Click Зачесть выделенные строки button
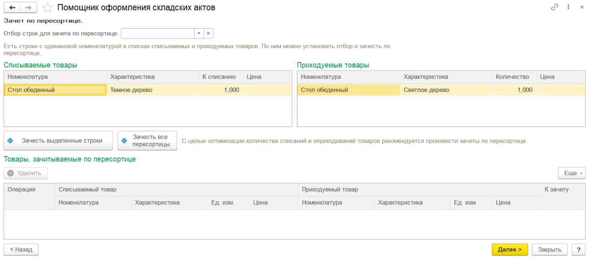The width and height of the screenshot is (591, 261). click(x=58, y=141)
